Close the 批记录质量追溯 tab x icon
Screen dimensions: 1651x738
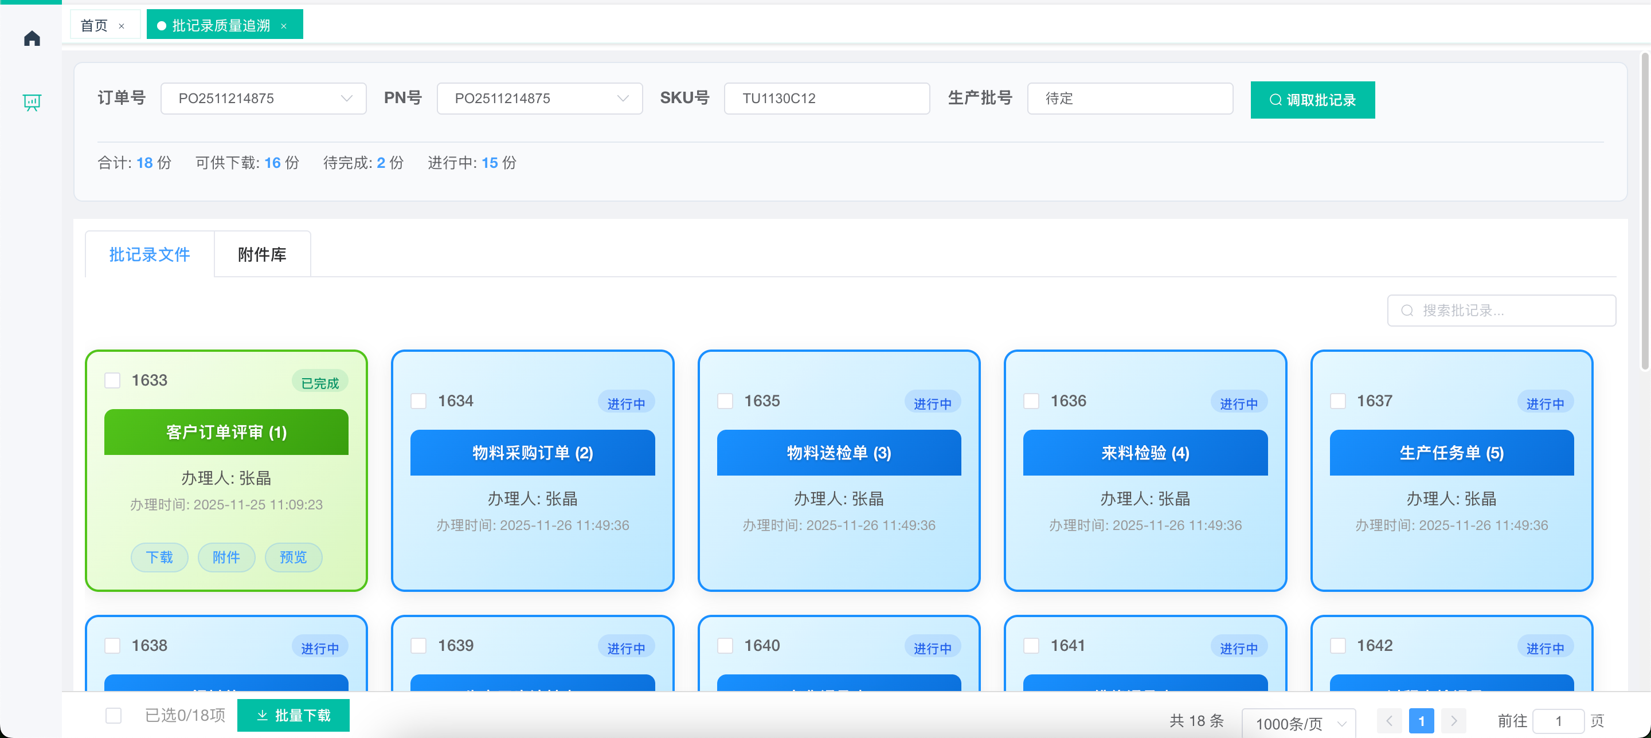point(284,26)
